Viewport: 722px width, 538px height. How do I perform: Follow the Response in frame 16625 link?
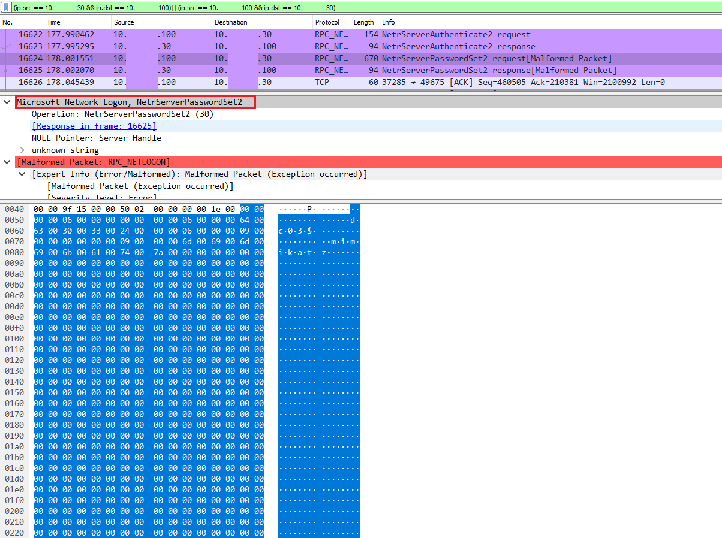[x=94, y=126]
